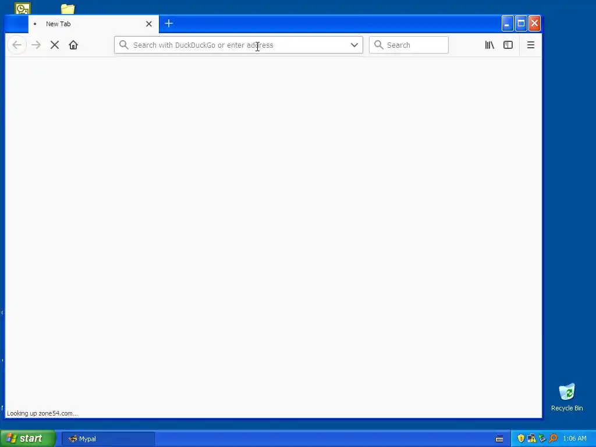Select the Mypal taskbar button

click(x=108, y=439)
